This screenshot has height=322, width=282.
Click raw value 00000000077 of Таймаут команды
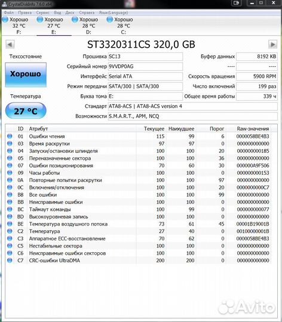point(253,209)
